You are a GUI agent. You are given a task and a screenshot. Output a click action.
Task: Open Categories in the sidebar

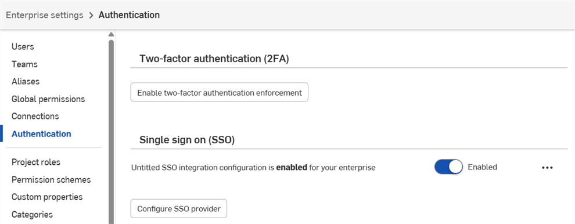pos(33,215)
